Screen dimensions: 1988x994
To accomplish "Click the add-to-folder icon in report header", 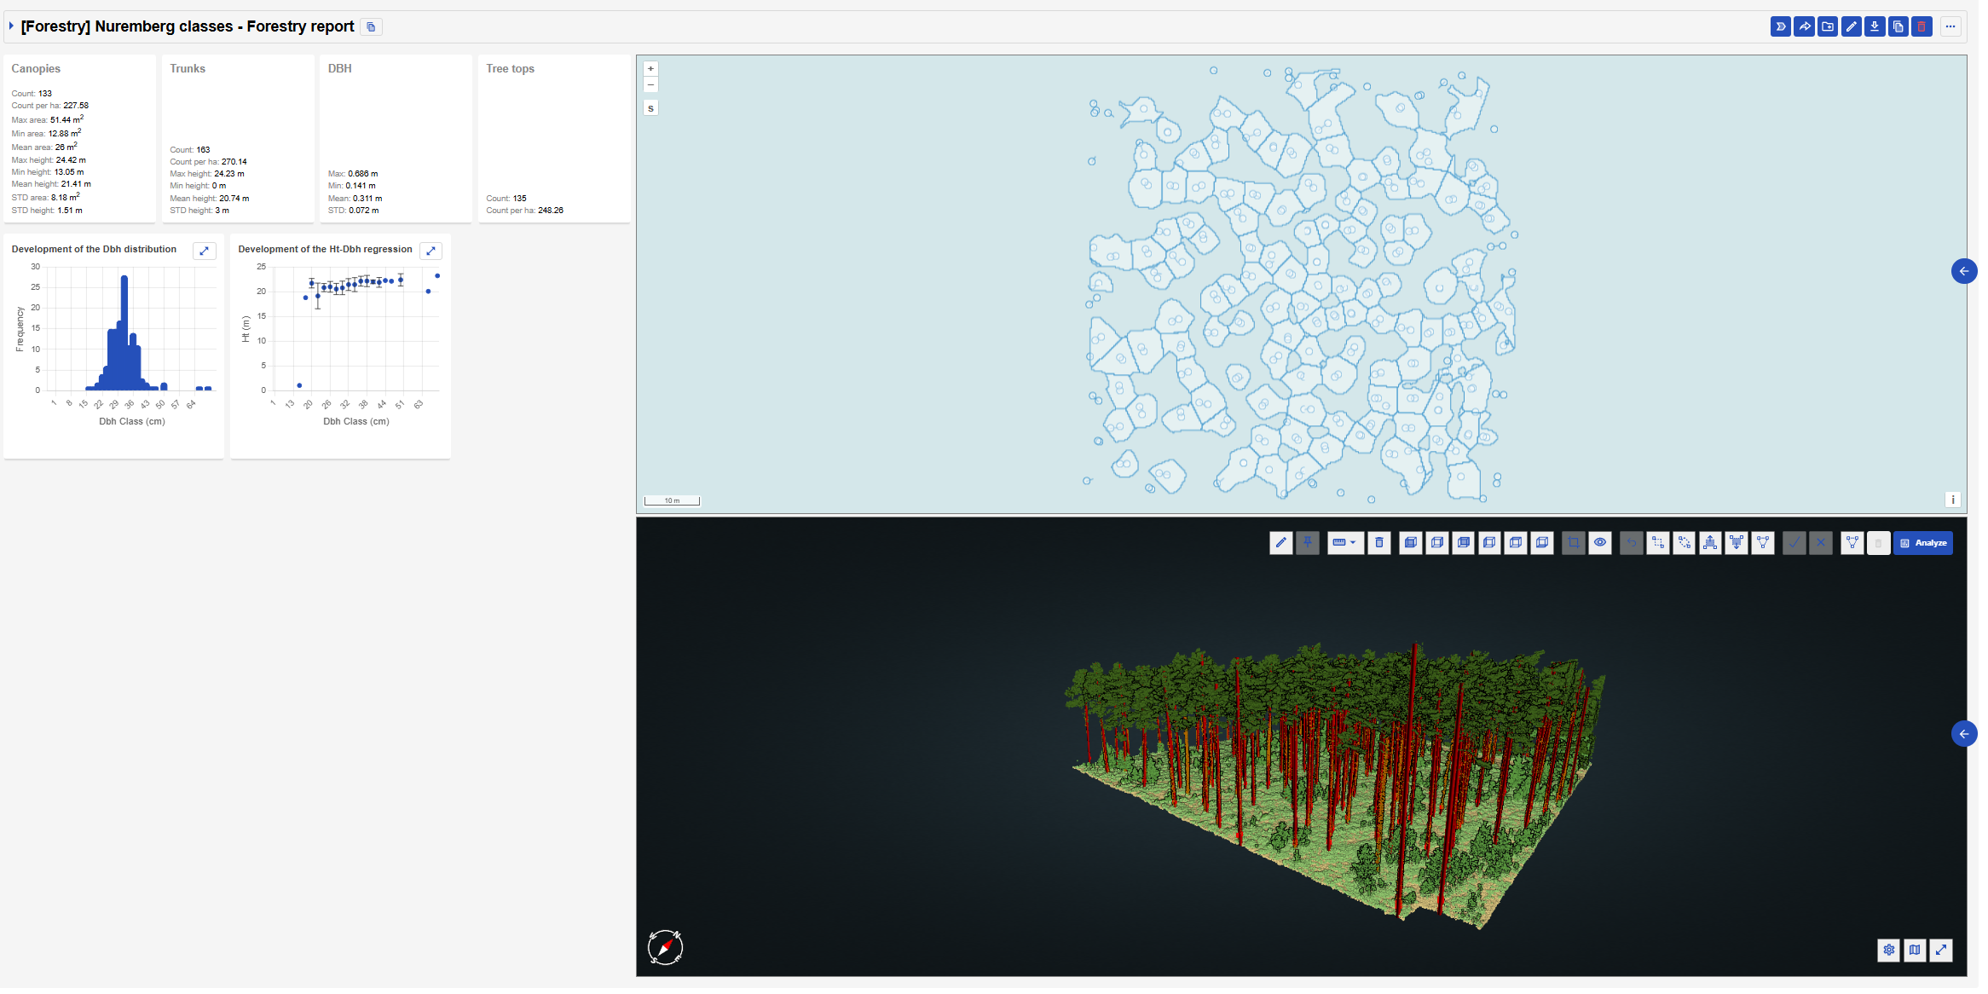I will (x=1827, y=26).
